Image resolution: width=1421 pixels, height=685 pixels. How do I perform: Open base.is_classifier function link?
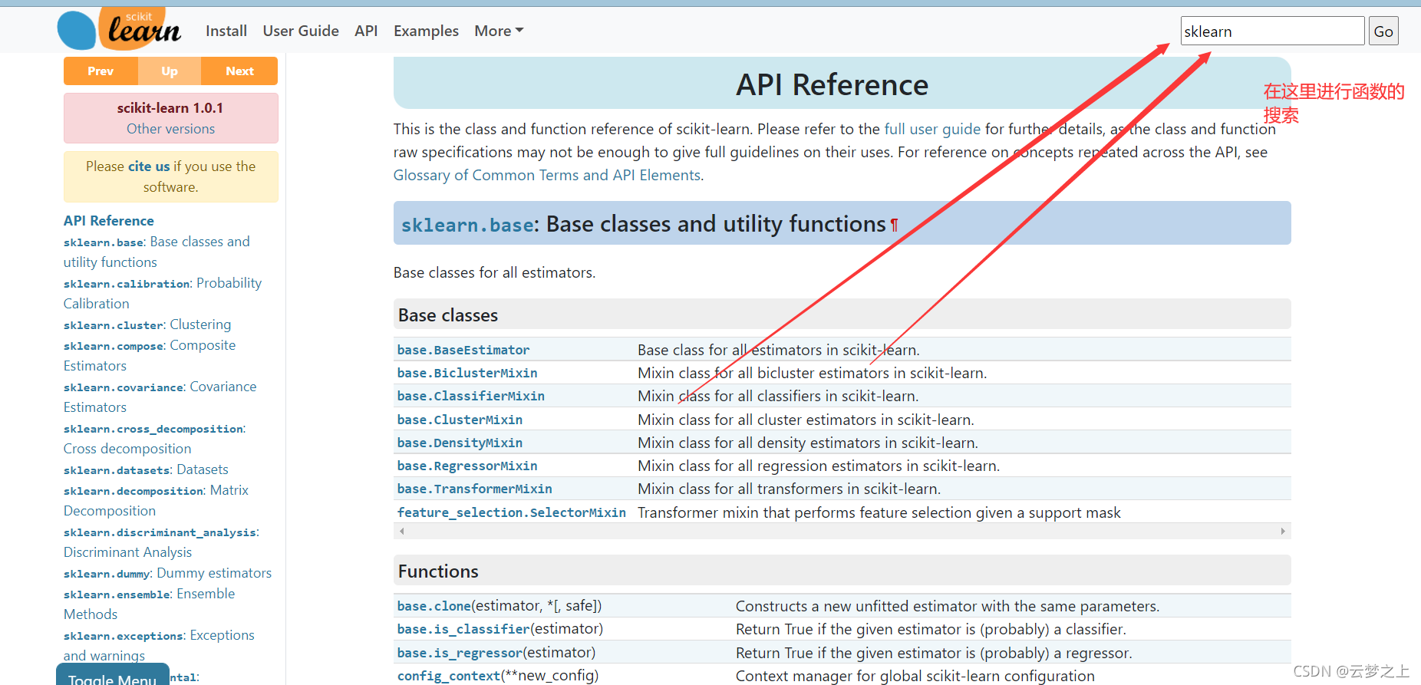pyautogui.click(x=463, y=629)
